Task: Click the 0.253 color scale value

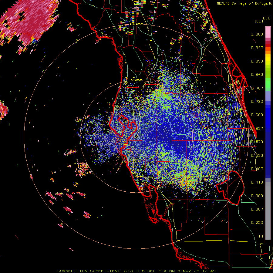Action: (x=257, y=223)
